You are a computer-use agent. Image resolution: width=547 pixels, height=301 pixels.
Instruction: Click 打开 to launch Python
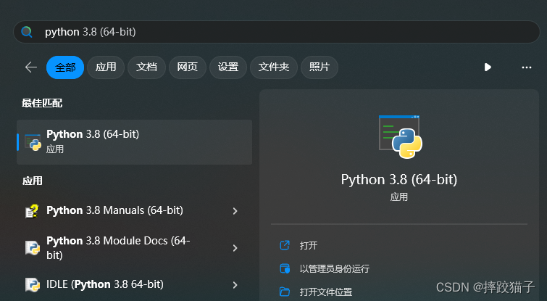(x=309, y=245)
